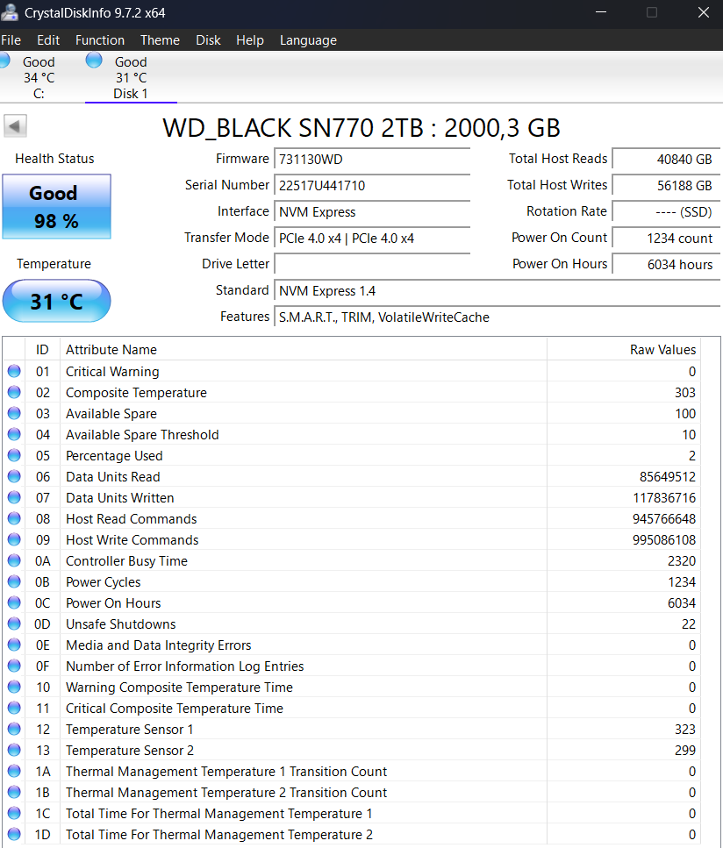Click status orb for Controller Busy Time
723x848 pixels.
pos(14,561)
